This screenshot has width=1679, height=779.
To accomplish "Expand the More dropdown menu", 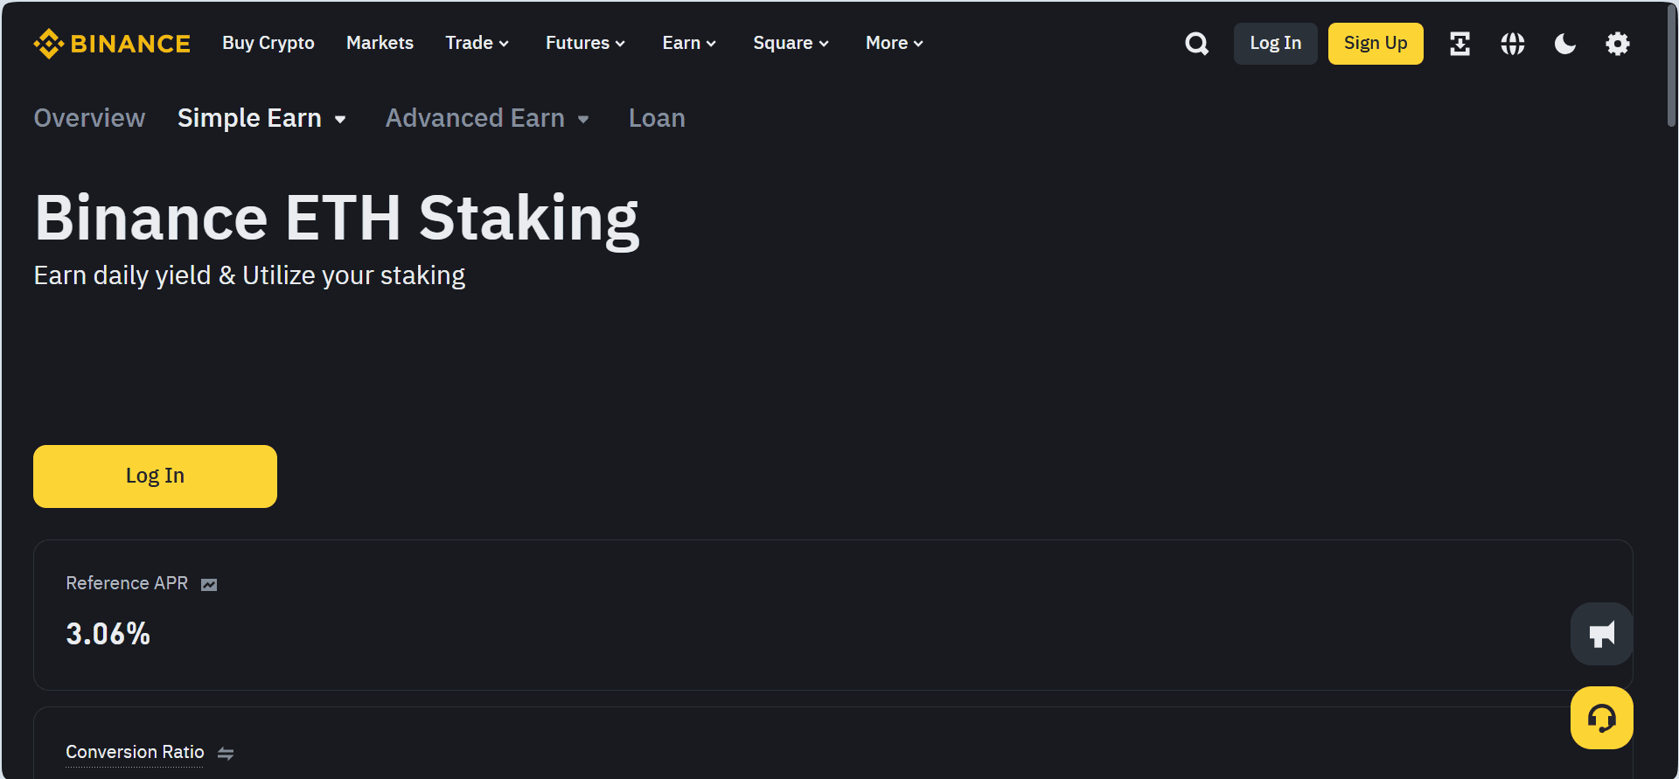I will [x=895, y=43].
